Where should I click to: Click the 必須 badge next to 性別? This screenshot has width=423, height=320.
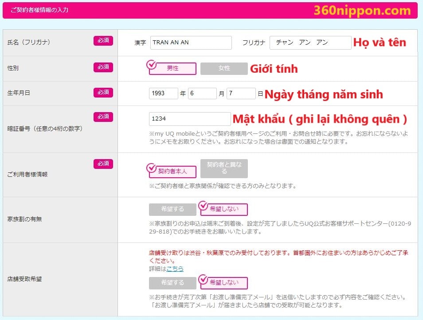click(x=103, y=67)
